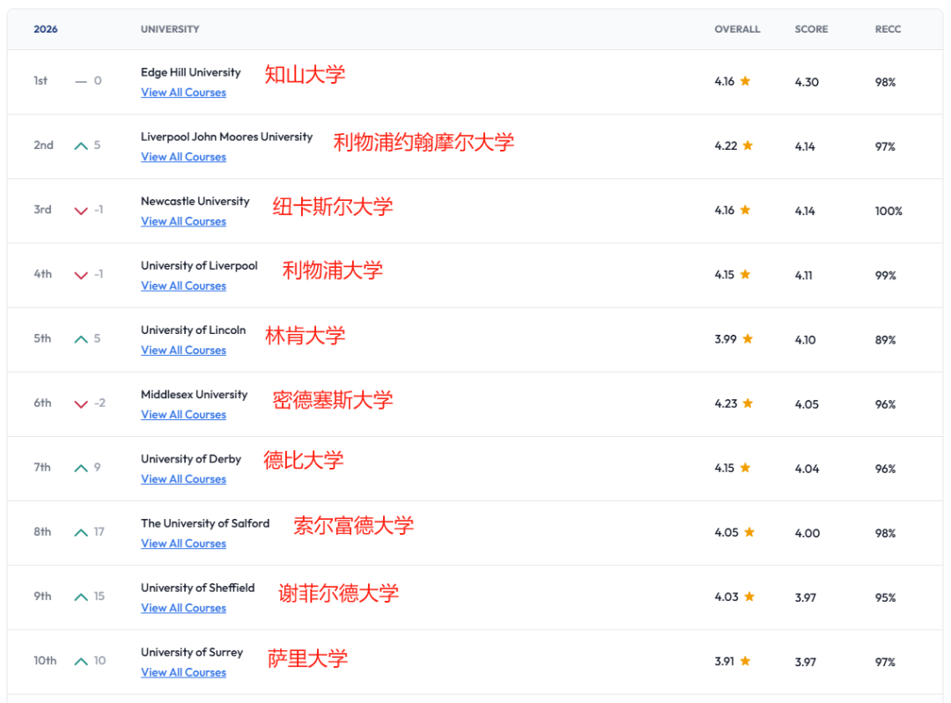Click the OVERALL column header

click(737, 29)
